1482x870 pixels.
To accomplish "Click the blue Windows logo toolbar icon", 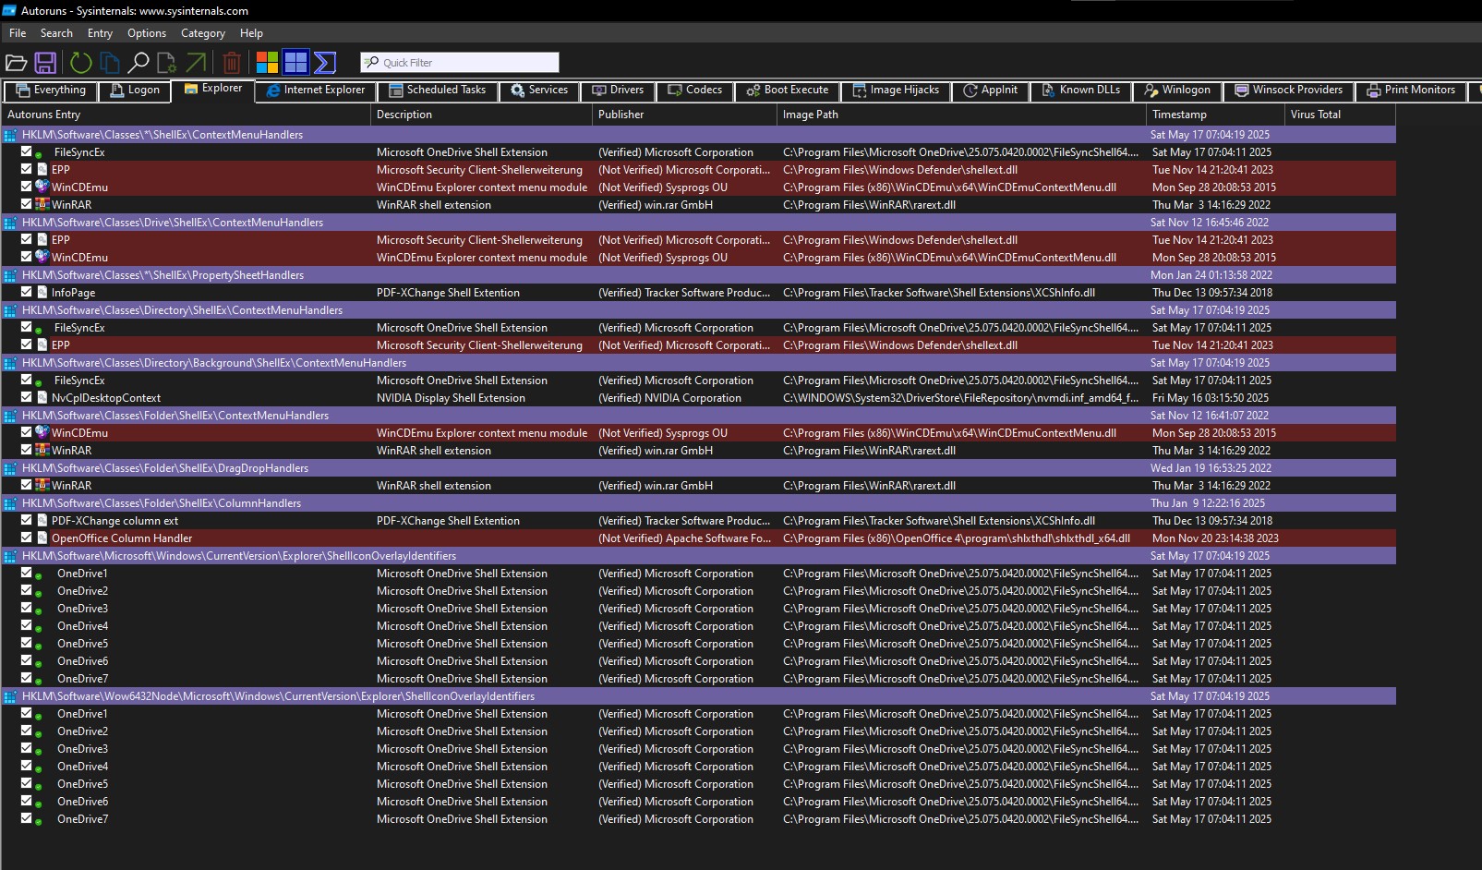I will pyautogui.click(x=295, y=63).
